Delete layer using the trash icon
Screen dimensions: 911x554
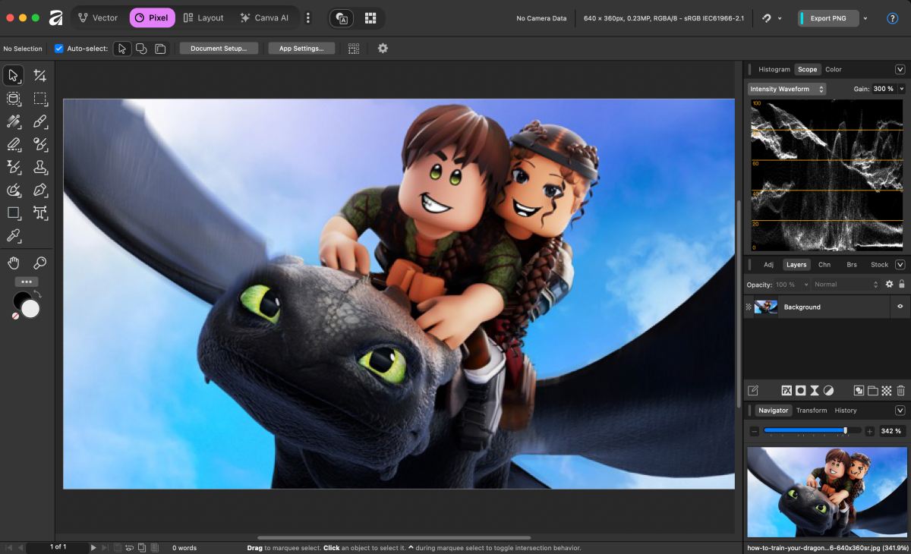pos(900,391)
